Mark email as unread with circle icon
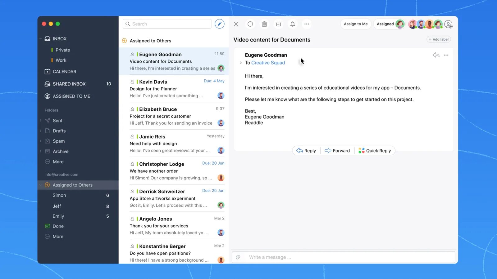This screenshot has height=279, width=497. [250, 24]
